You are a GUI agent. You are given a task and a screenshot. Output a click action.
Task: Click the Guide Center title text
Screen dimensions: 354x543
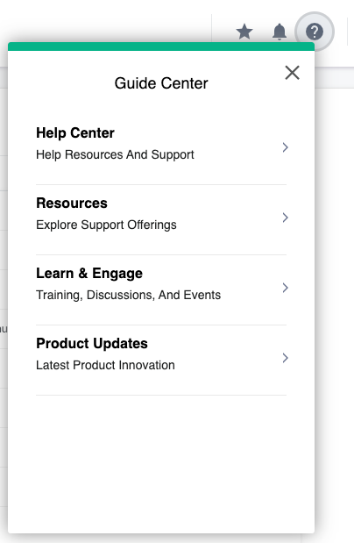(161, 83)
